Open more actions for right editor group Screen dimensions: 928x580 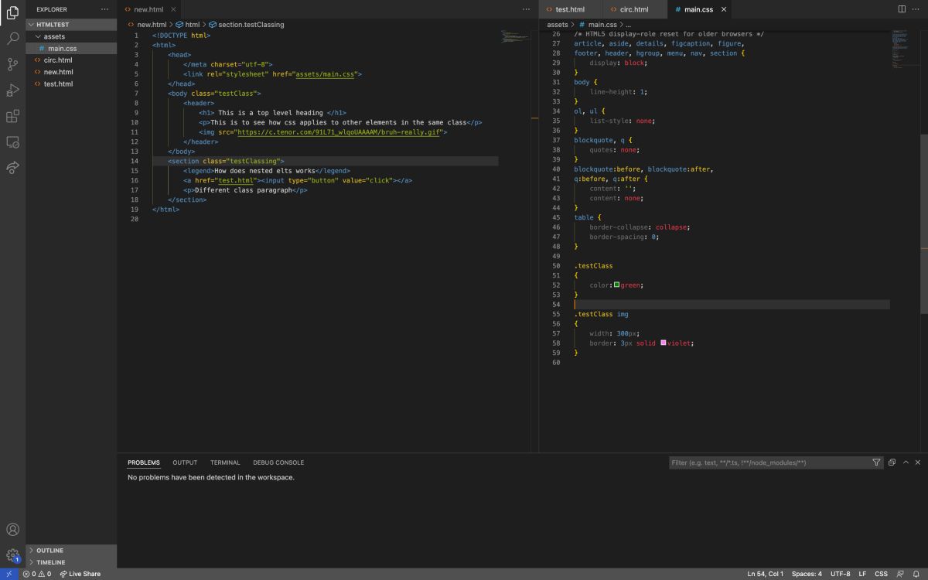(917, 9)
